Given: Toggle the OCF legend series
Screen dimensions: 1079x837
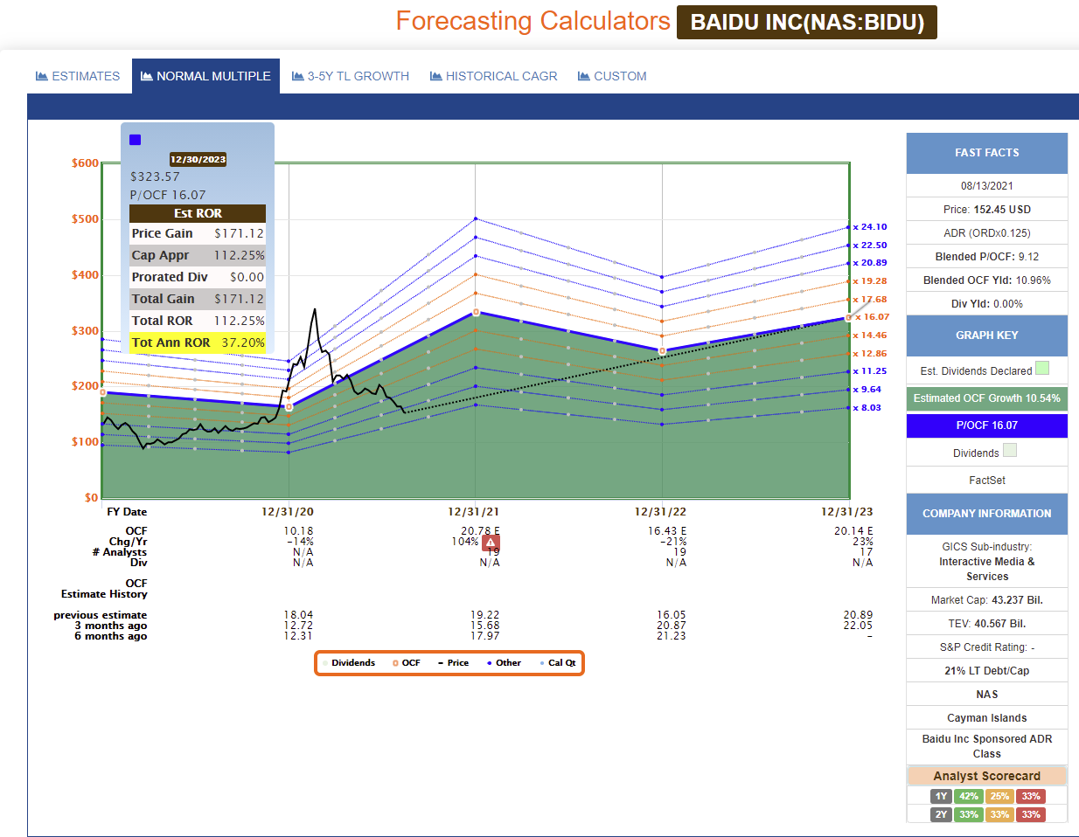Looking at the screenshot, I should pyautogui.click(x=407, y=663).
